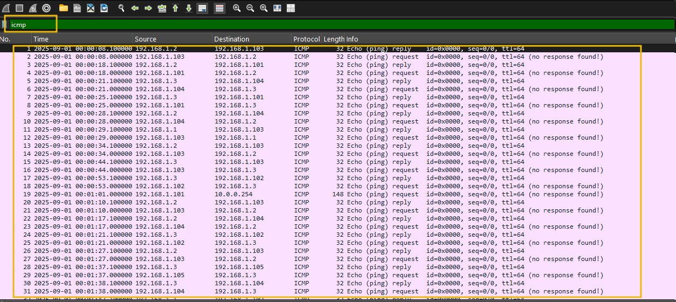Select packet 11 from 192.168.1.1
The height and width of the screenshot is (302, 676).
click(338, 129)
